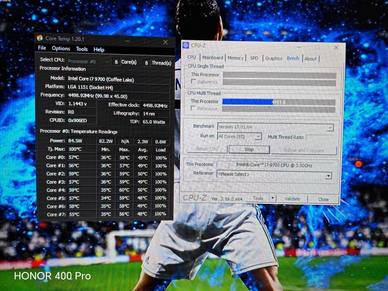
Task: Expand the Tools dropdown arrow in CPU-Z
Action: click(273, 198)
